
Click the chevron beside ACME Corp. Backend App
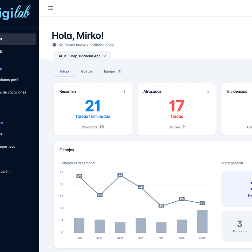(x=105, y=56)
